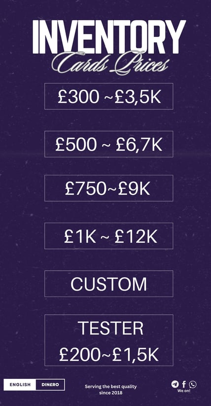
Task: Click the "Serving the best quality" line
Action: [110, 387]
